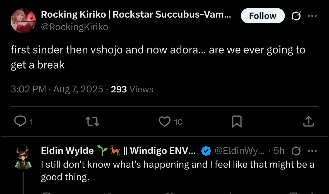The width and height of the screenshot is (329, 194).
Task: Open Rocking Kiriko's profile picture
Action: click(23, 21)
